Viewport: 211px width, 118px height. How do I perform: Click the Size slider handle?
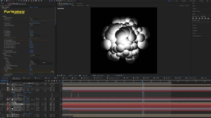click(x=53, y=72)
